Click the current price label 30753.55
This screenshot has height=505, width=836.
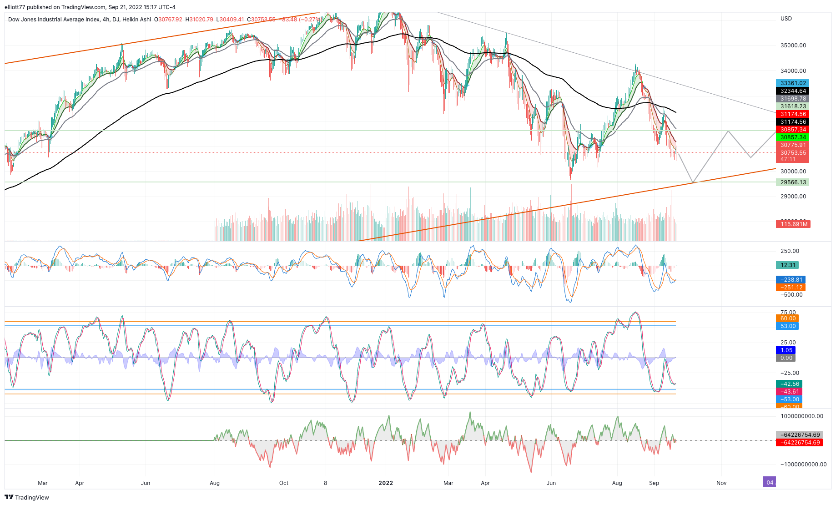coord(792,153)
